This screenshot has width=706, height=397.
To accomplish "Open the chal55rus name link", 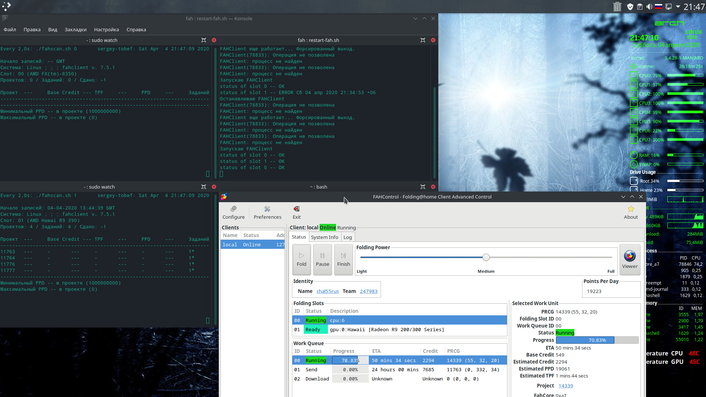I will pyautogui.click(x=327, y=291).
